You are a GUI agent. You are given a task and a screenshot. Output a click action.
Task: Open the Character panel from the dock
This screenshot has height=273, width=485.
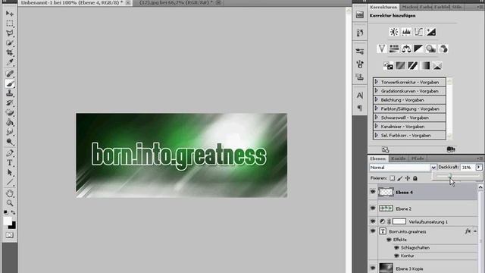pos(360,96)
